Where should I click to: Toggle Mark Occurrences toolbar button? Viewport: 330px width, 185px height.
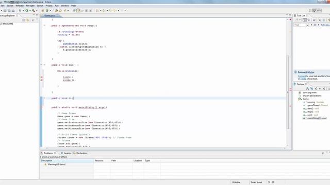pyautogui.click(x=78, y=10)
